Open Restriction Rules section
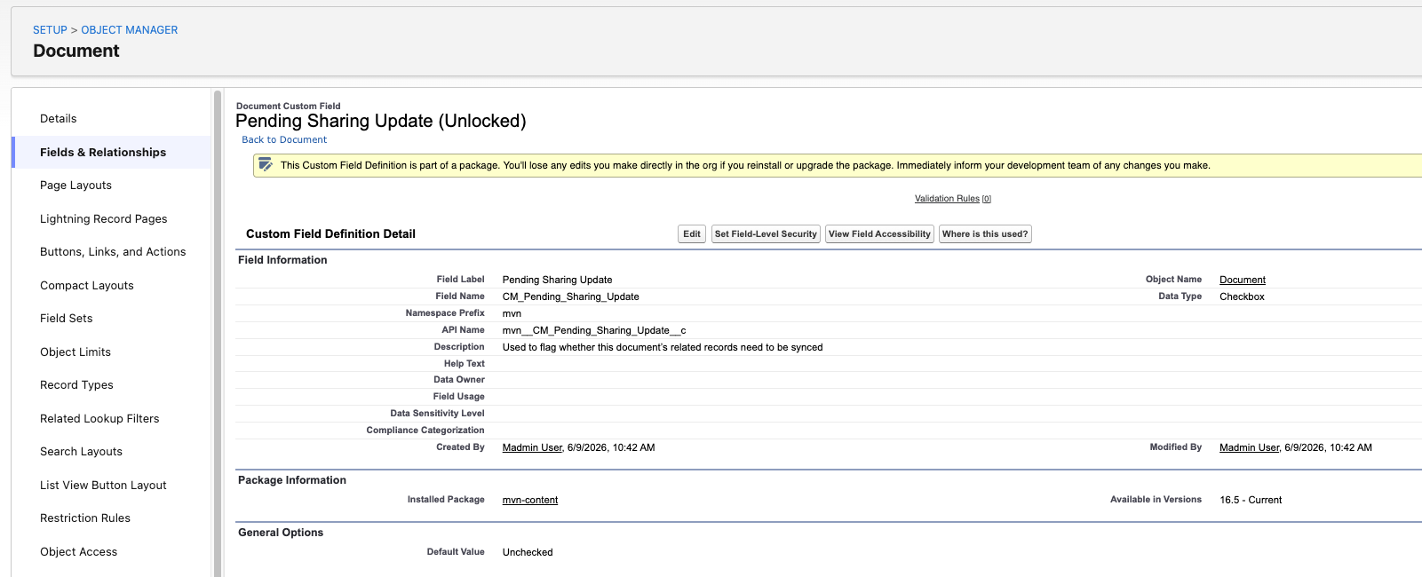Image resolution: width=1422 pixels, height=577 pixels. pyautogui.click(x=85, y=518)
